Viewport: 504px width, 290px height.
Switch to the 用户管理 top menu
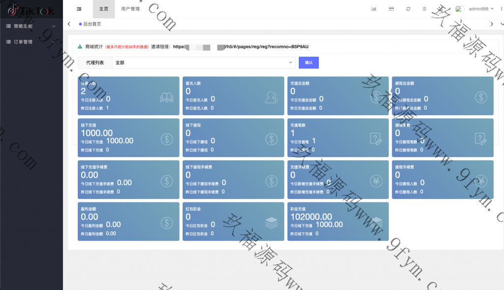[x=130, y=9]
